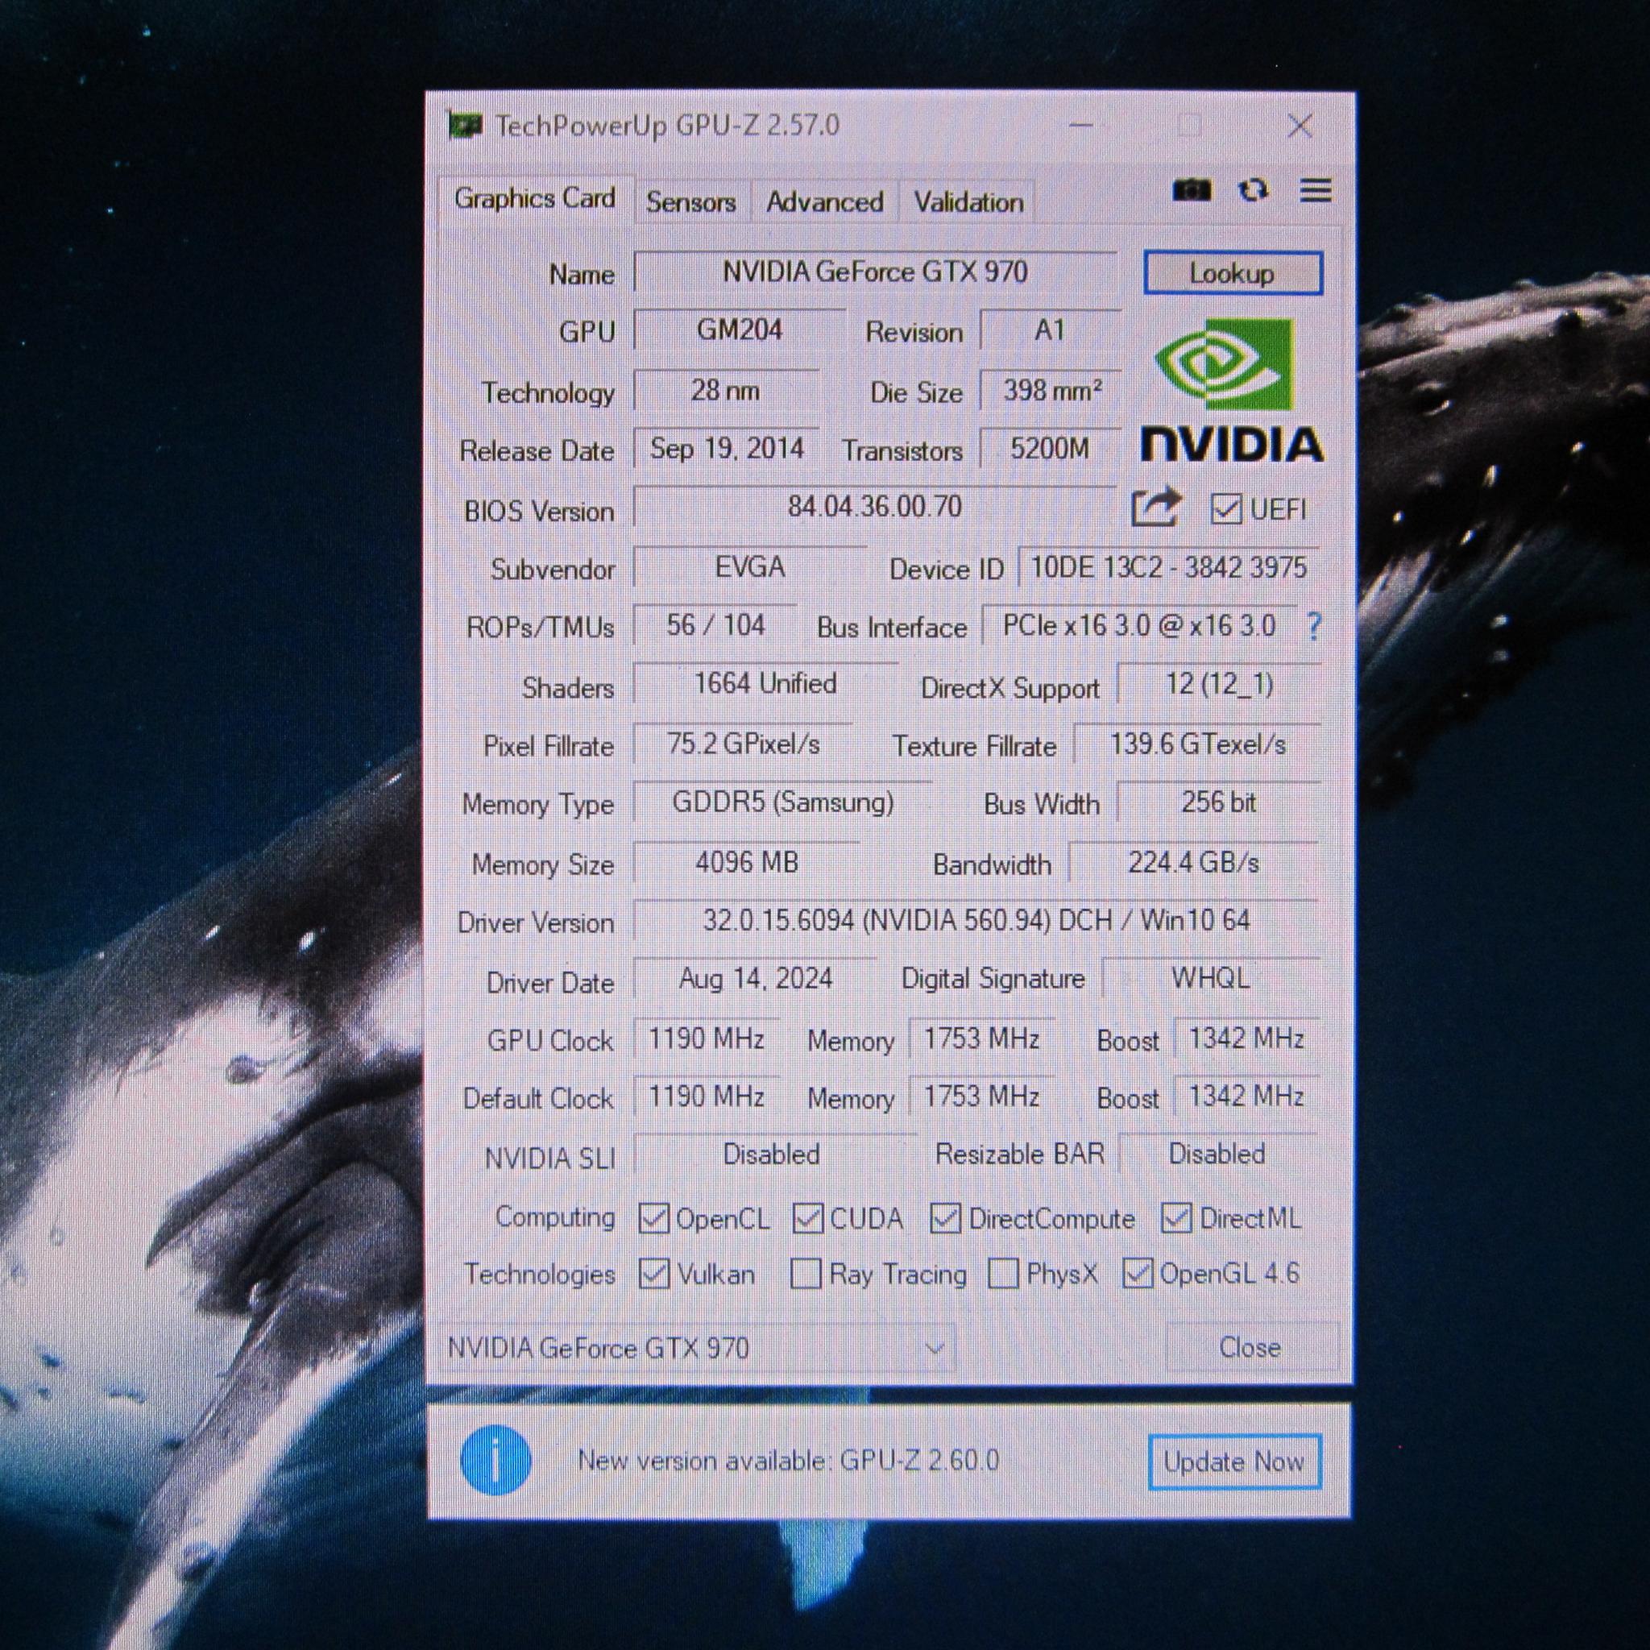The height and width of the screenshot is (1650, 1650).
Task: Click the blue info icon in update bar
Action: [495, 1460]
